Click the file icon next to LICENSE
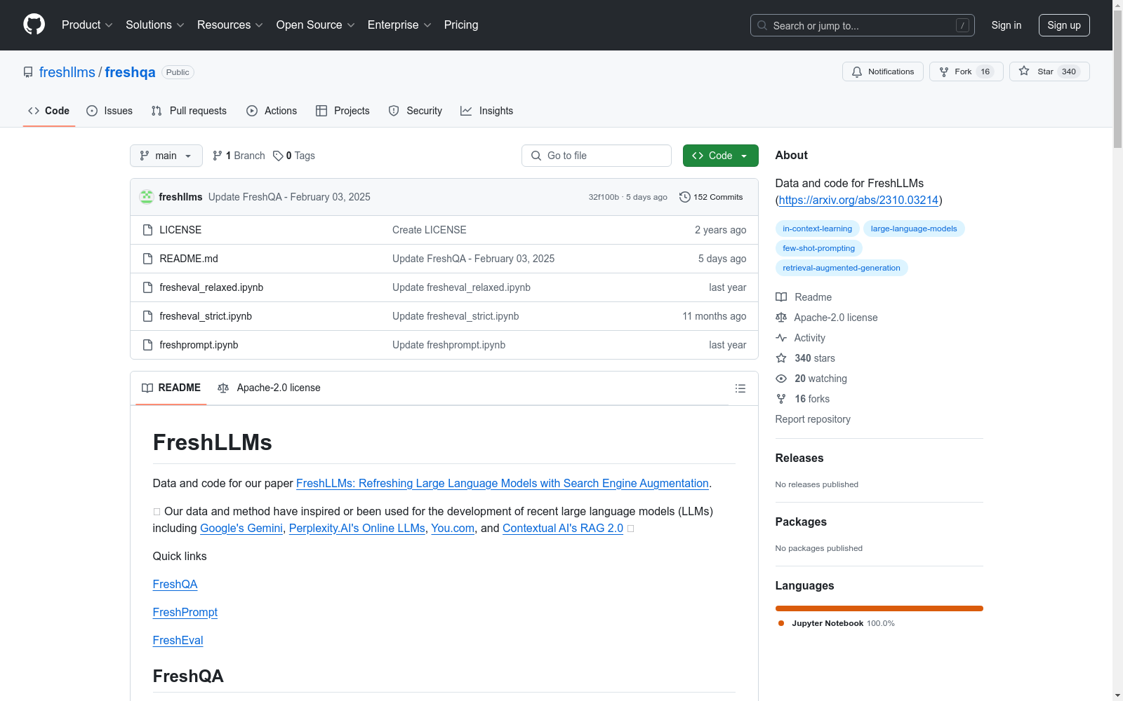1123x701 pixels. click(x=147, y=230)
